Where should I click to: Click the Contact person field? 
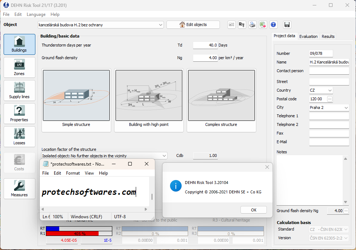pos(329,71)
